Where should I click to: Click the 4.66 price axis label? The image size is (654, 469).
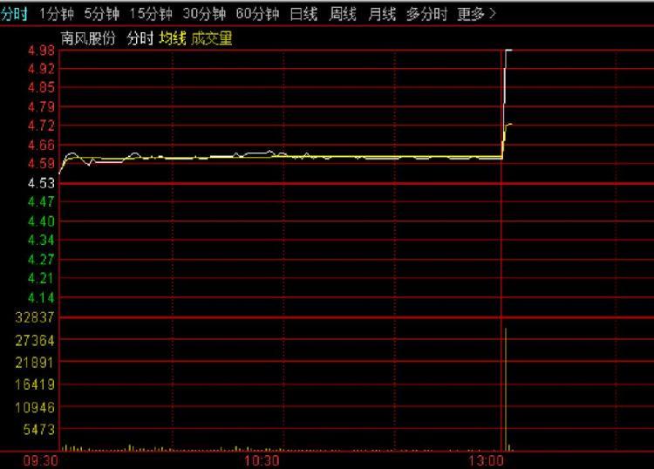point(41,145)
